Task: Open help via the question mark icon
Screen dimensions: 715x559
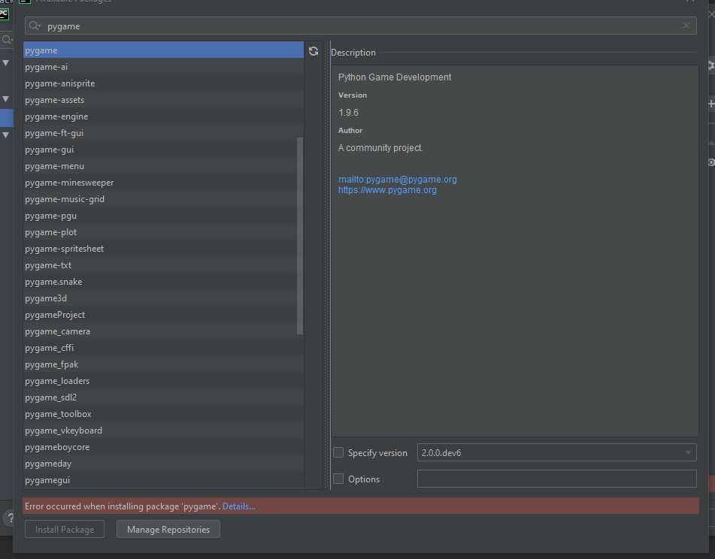Action: (8, 518)
